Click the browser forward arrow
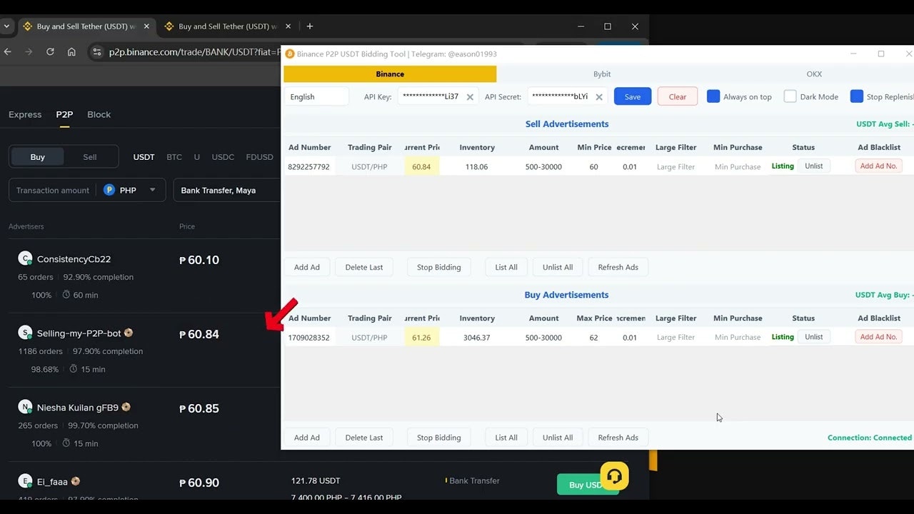Screen dimensions: 914x514 click(x=29, y=51)
